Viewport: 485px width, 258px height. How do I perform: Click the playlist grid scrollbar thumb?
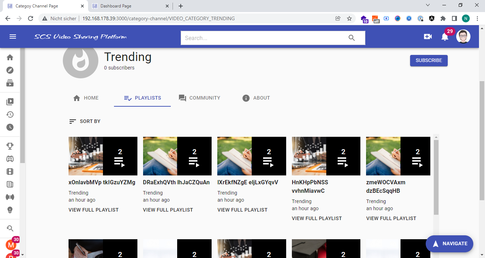[436, 177]
